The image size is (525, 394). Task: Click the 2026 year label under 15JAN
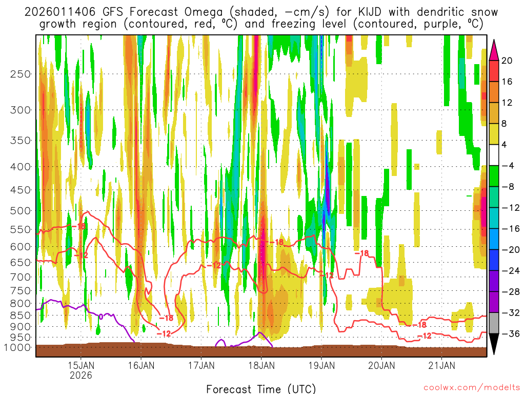[x=80, y=375]
